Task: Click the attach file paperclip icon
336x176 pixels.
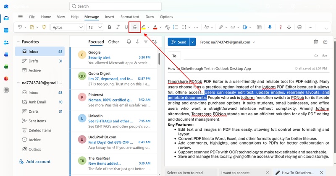Action: tap(221, 27)
